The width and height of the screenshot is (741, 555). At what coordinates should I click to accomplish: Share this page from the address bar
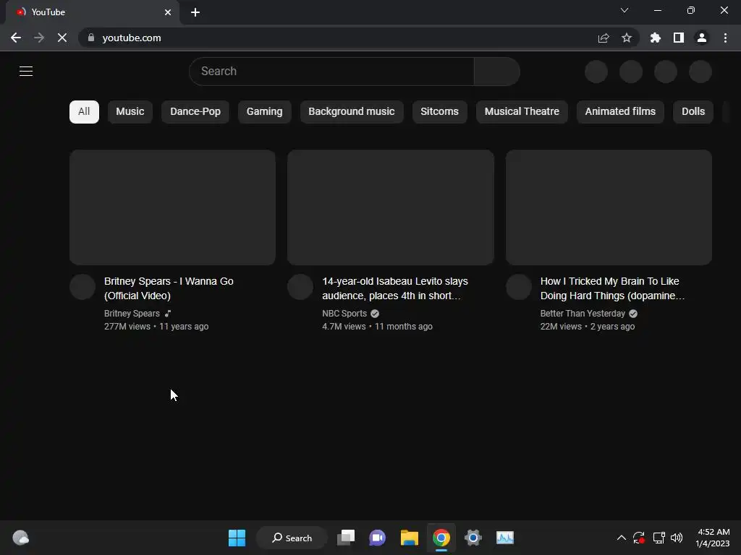pyautogui.click(x=604, y=38)
